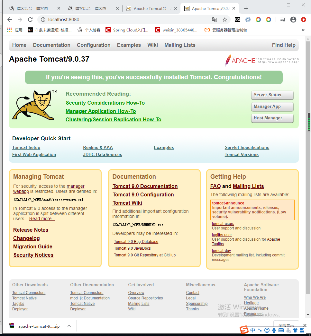This screenshot has height=336, width=311.
Task: Open the weixin_38305440 bookmark
Action: 176,30
